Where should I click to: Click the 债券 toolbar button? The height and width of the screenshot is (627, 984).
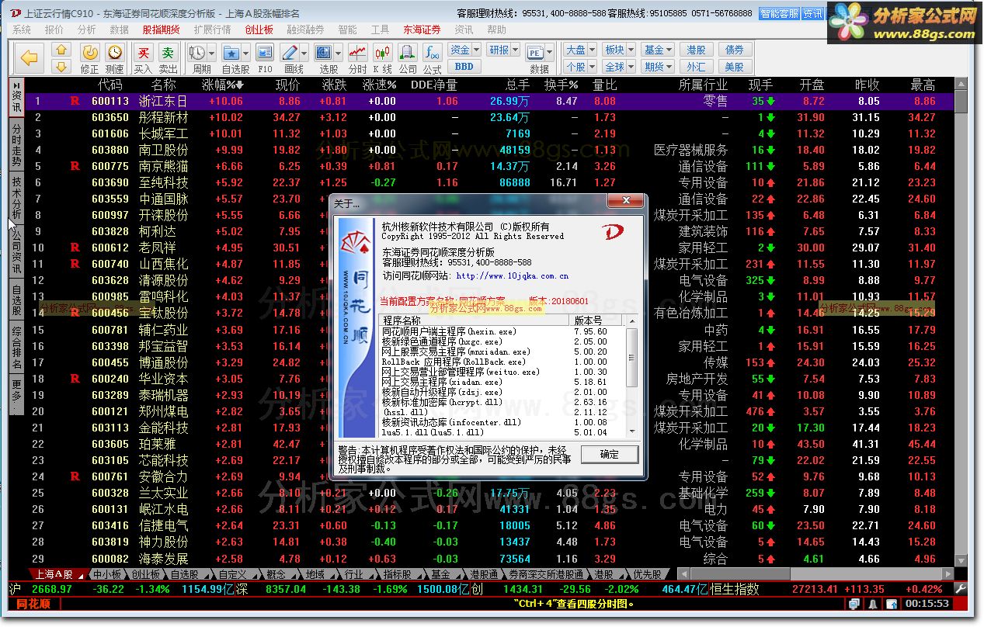[x=735, y=50]
